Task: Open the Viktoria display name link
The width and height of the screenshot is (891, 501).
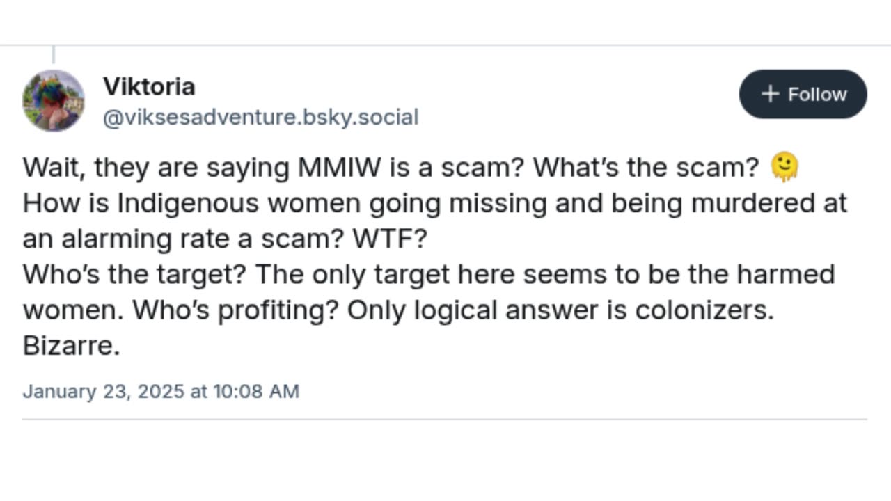Action: coord(149,87)
